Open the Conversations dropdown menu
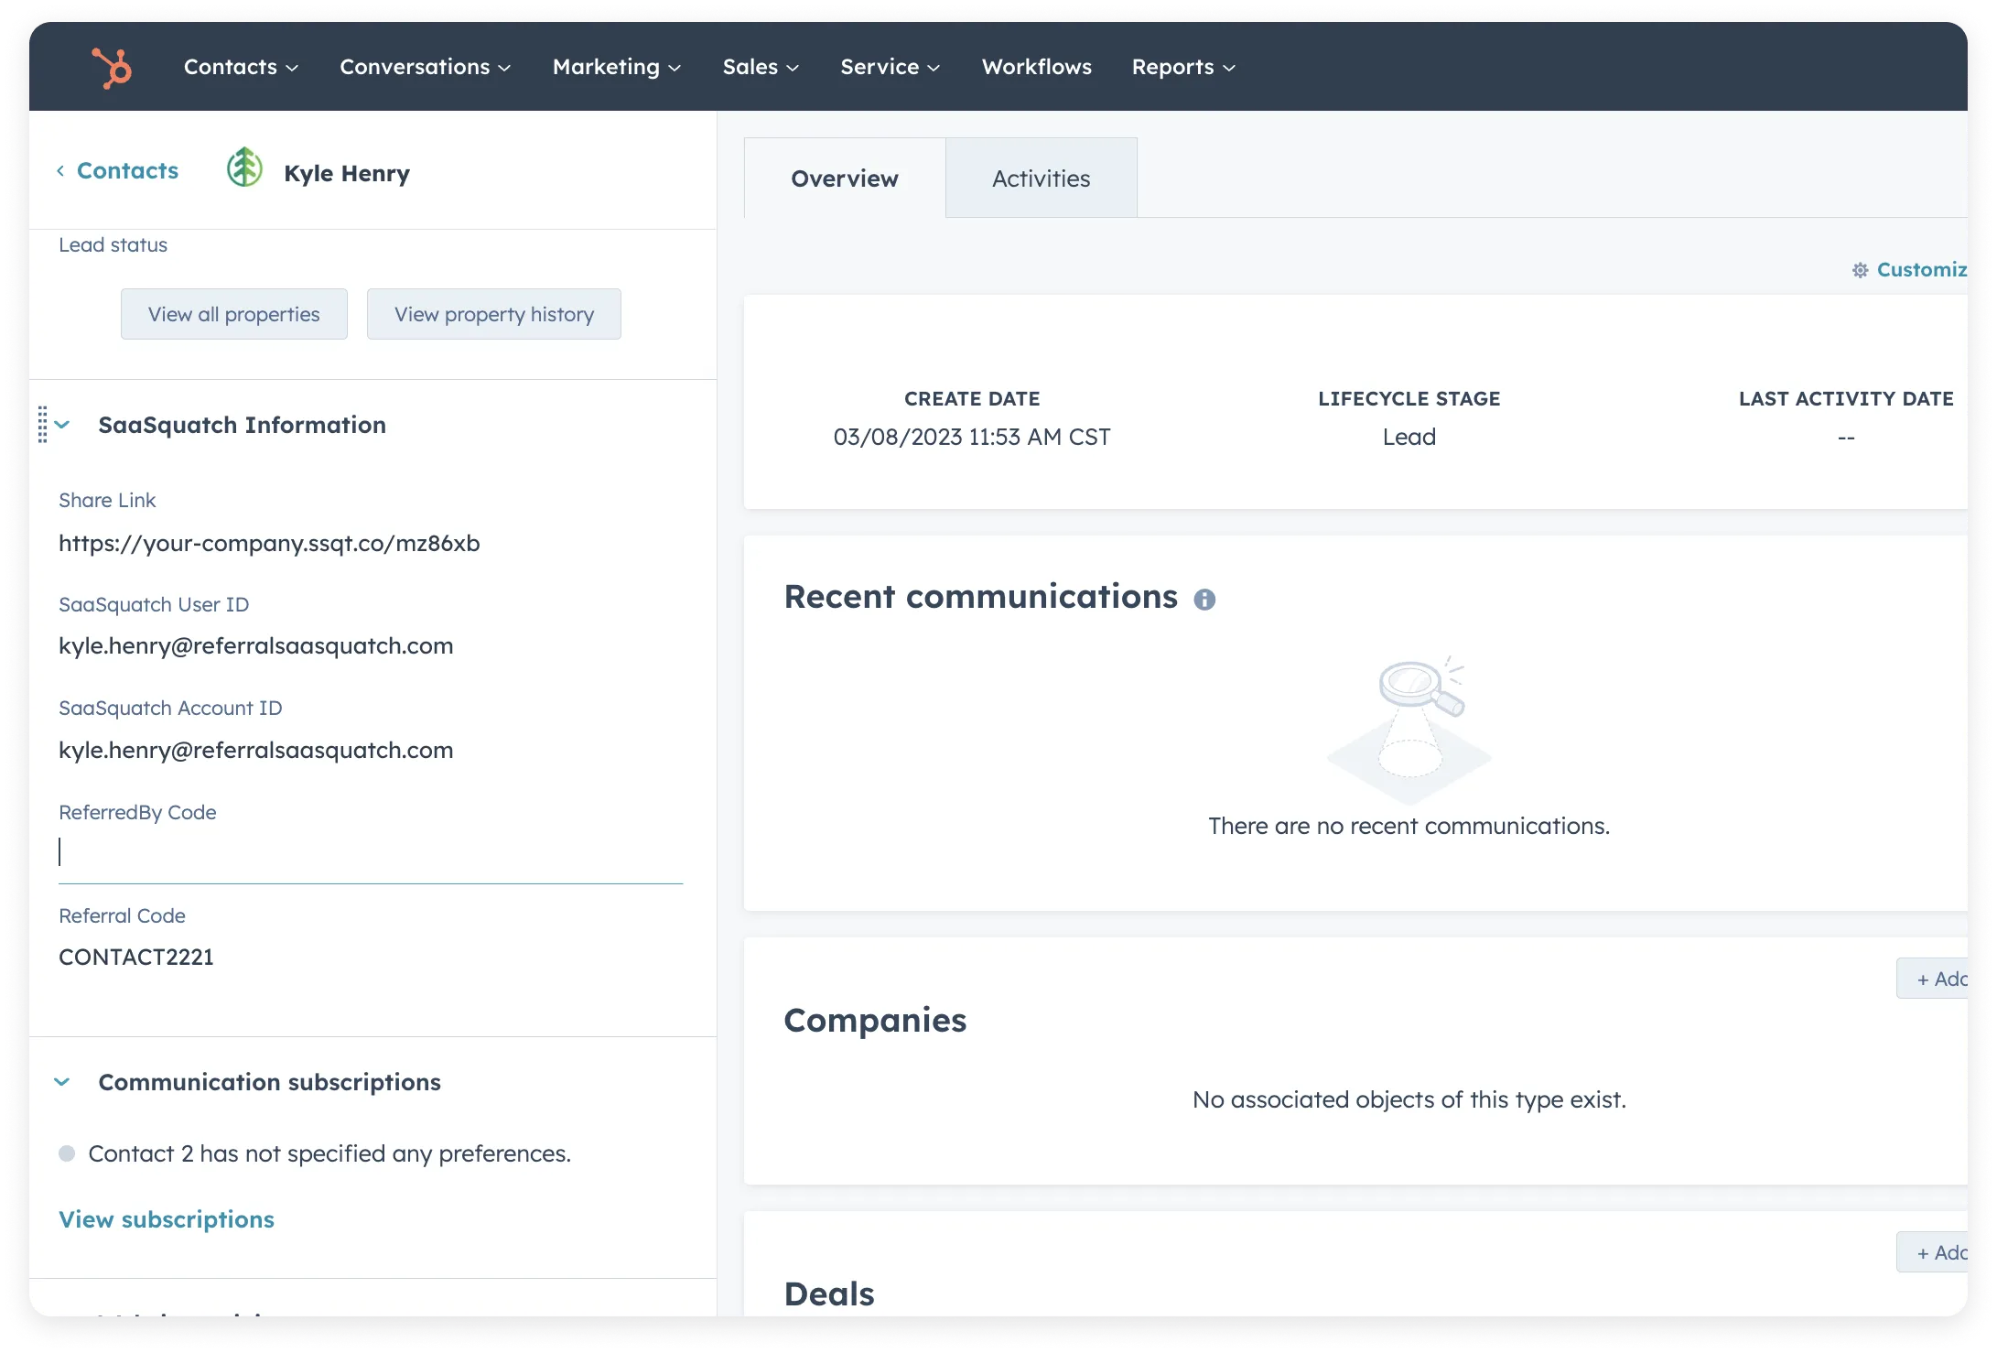This screenshot has width=1997, height=1353. tap(425, 67)
